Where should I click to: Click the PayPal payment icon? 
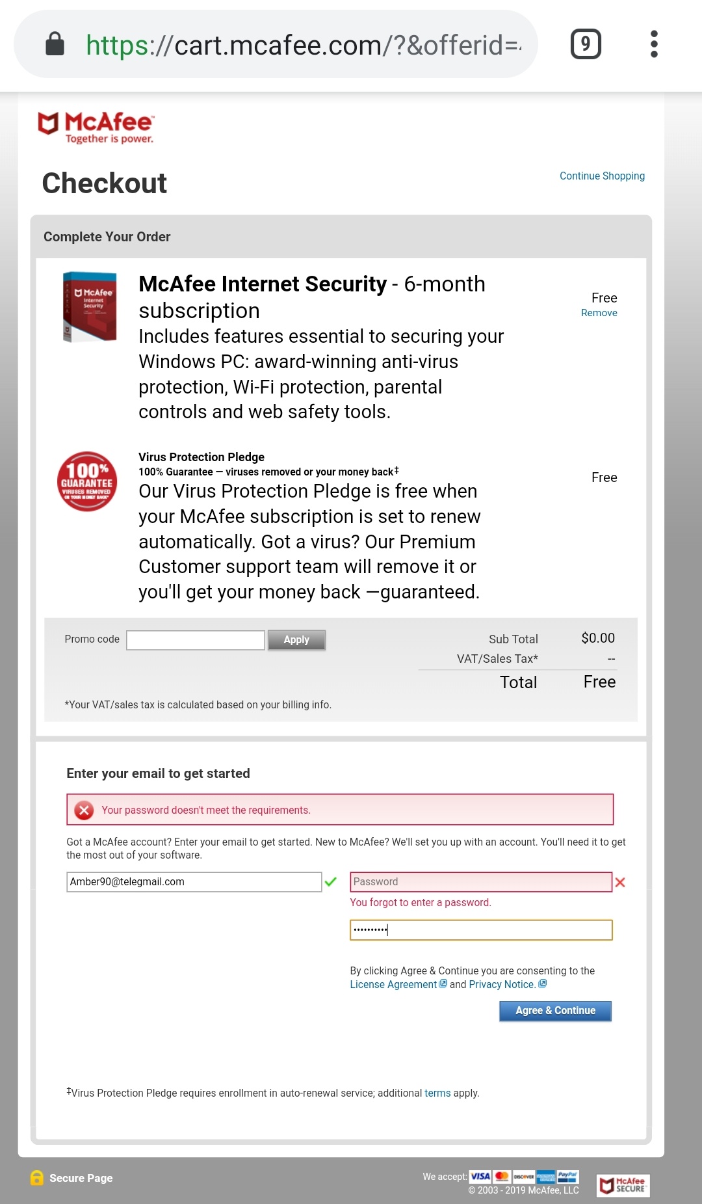pos(567,1176)
